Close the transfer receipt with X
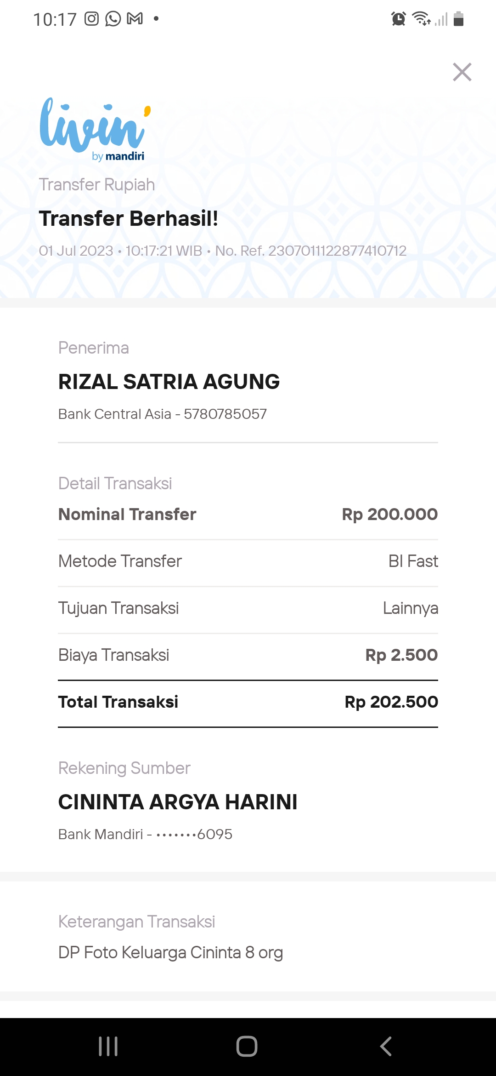The width and height of the screenshot is (496, 1076). [x=462, y=72]
